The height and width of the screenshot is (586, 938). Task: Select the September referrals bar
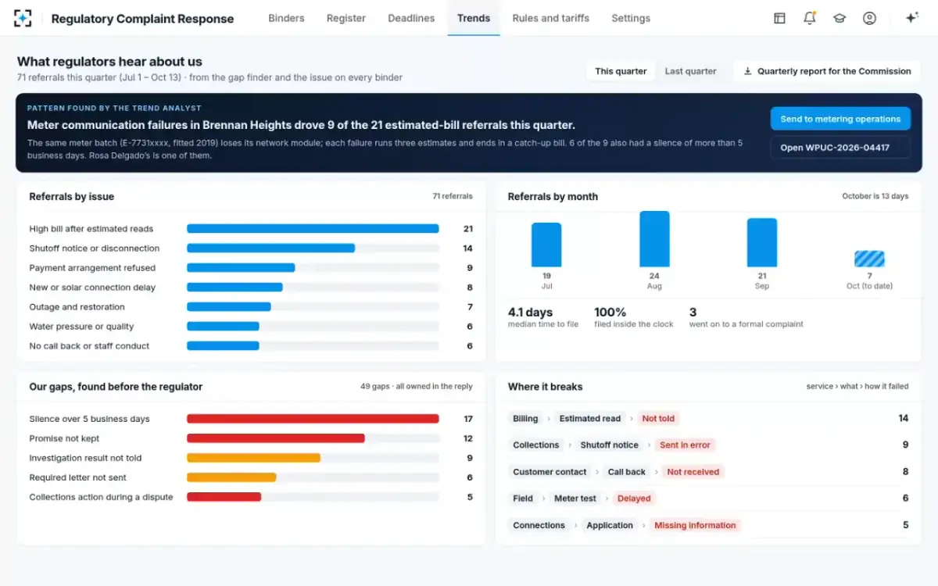click(762, 243)
